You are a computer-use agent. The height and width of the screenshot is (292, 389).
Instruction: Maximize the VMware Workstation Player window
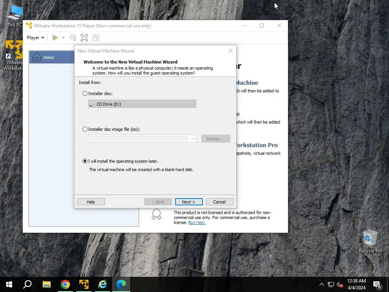click(262, 25)
